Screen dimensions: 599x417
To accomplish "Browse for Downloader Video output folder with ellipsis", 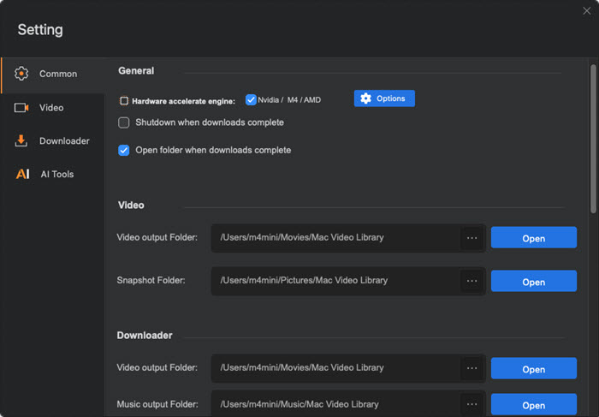I will 471,368.
